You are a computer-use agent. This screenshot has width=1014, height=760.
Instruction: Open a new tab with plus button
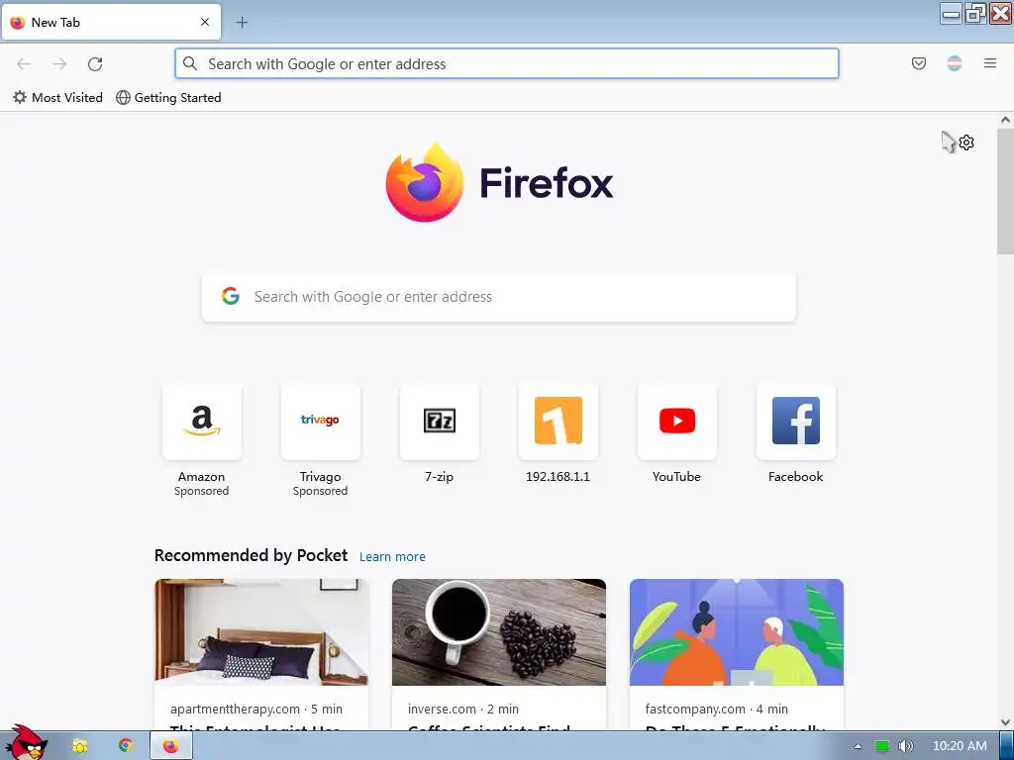pyautogui.click(x=242, y=23)
